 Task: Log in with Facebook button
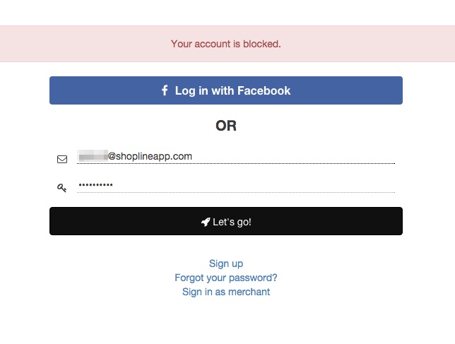click(226, 90)
